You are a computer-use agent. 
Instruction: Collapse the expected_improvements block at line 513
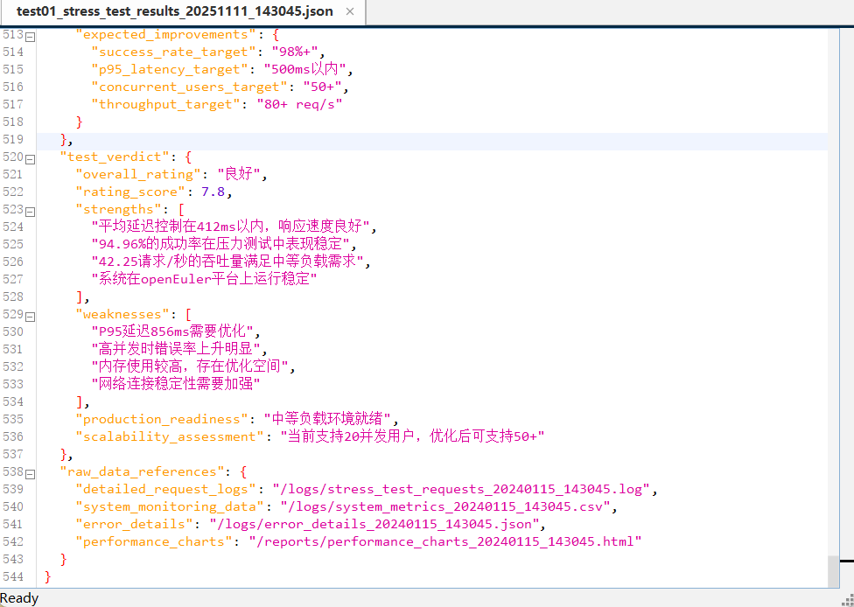31,37
